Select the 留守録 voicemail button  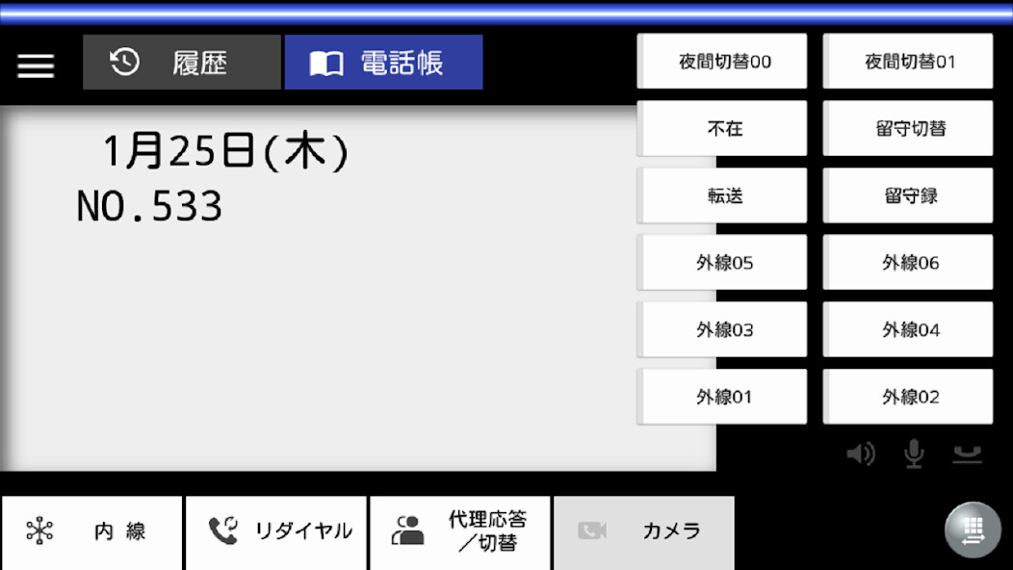[x=908, y=195]
